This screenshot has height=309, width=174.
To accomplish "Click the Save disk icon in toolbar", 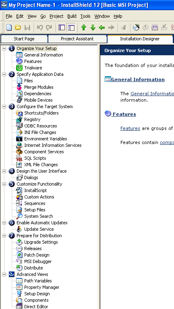I will click(x=27, y=27).
